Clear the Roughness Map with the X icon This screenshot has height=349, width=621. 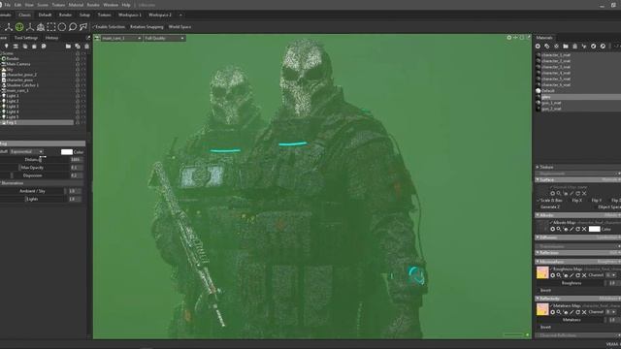(584, 275)
